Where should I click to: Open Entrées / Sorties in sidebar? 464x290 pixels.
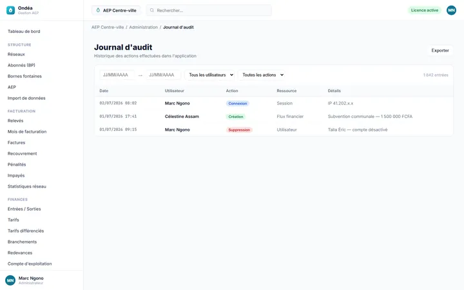coord(24,209)
